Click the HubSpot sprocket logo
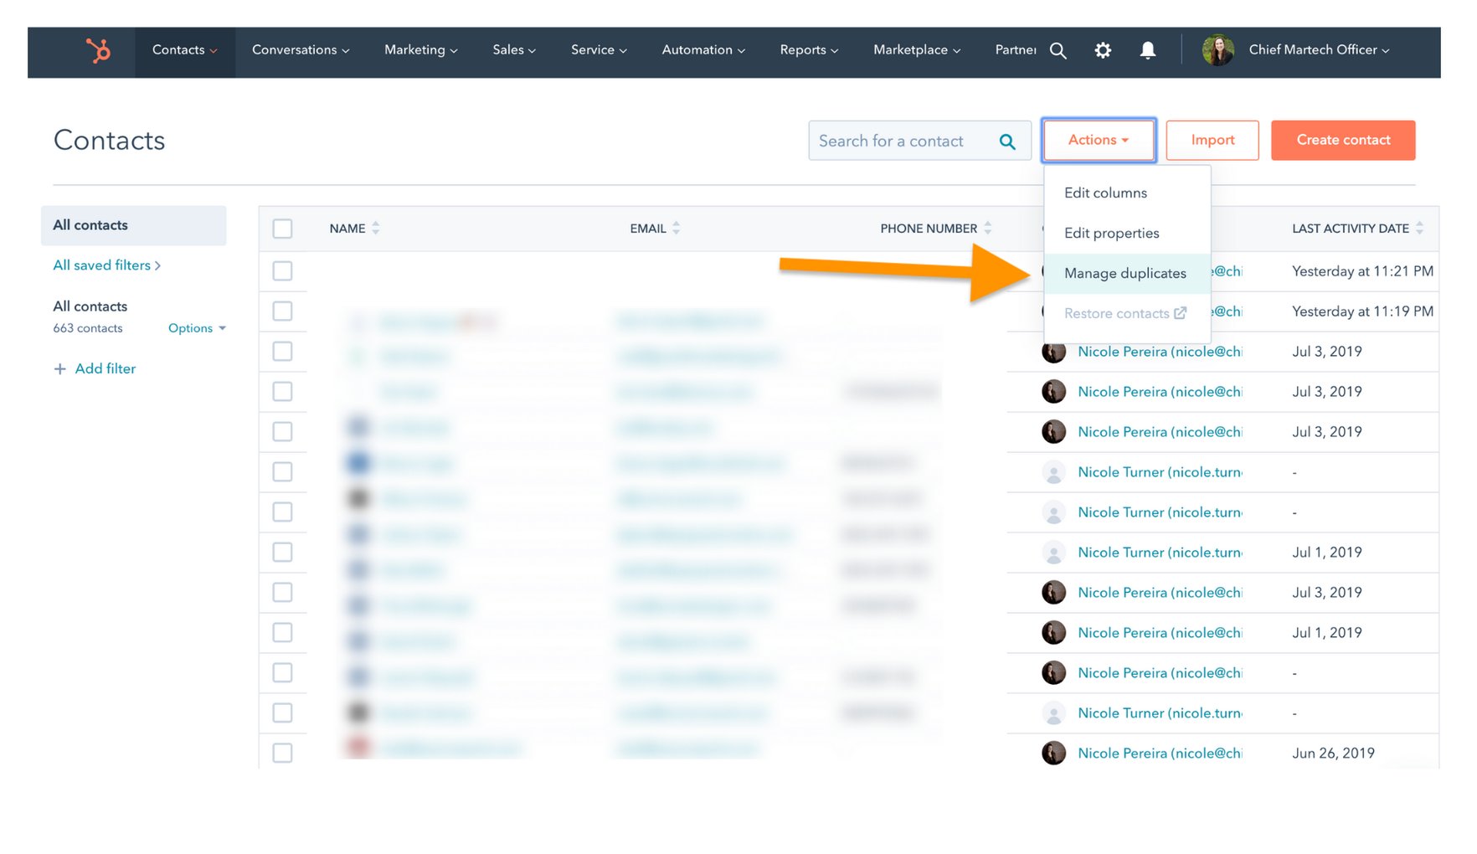This screenshot has width=1477, height=854. pyautogui.click(x=98, y=50)
